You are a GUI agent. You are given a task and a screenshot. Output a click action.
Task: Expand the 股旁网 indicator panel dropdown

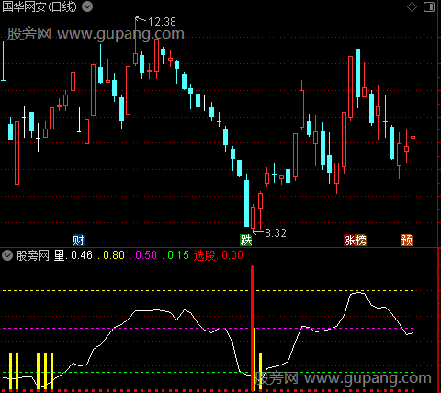tap(7, 255)
